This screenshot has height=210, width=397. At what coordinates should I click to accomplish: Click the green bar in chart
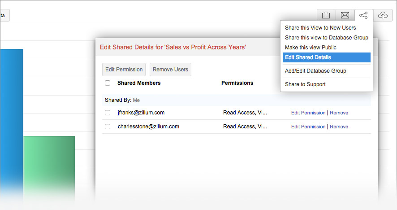pos(49,166)
